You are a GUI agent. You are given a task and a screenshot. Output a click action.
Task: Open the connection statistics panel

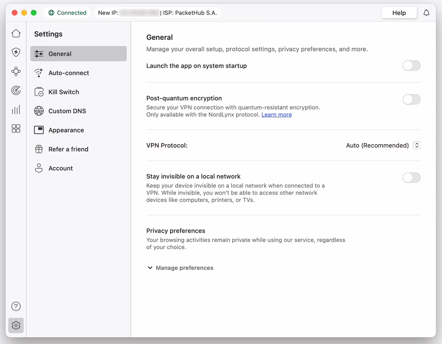pyautogui.click(x=16, y=109)
